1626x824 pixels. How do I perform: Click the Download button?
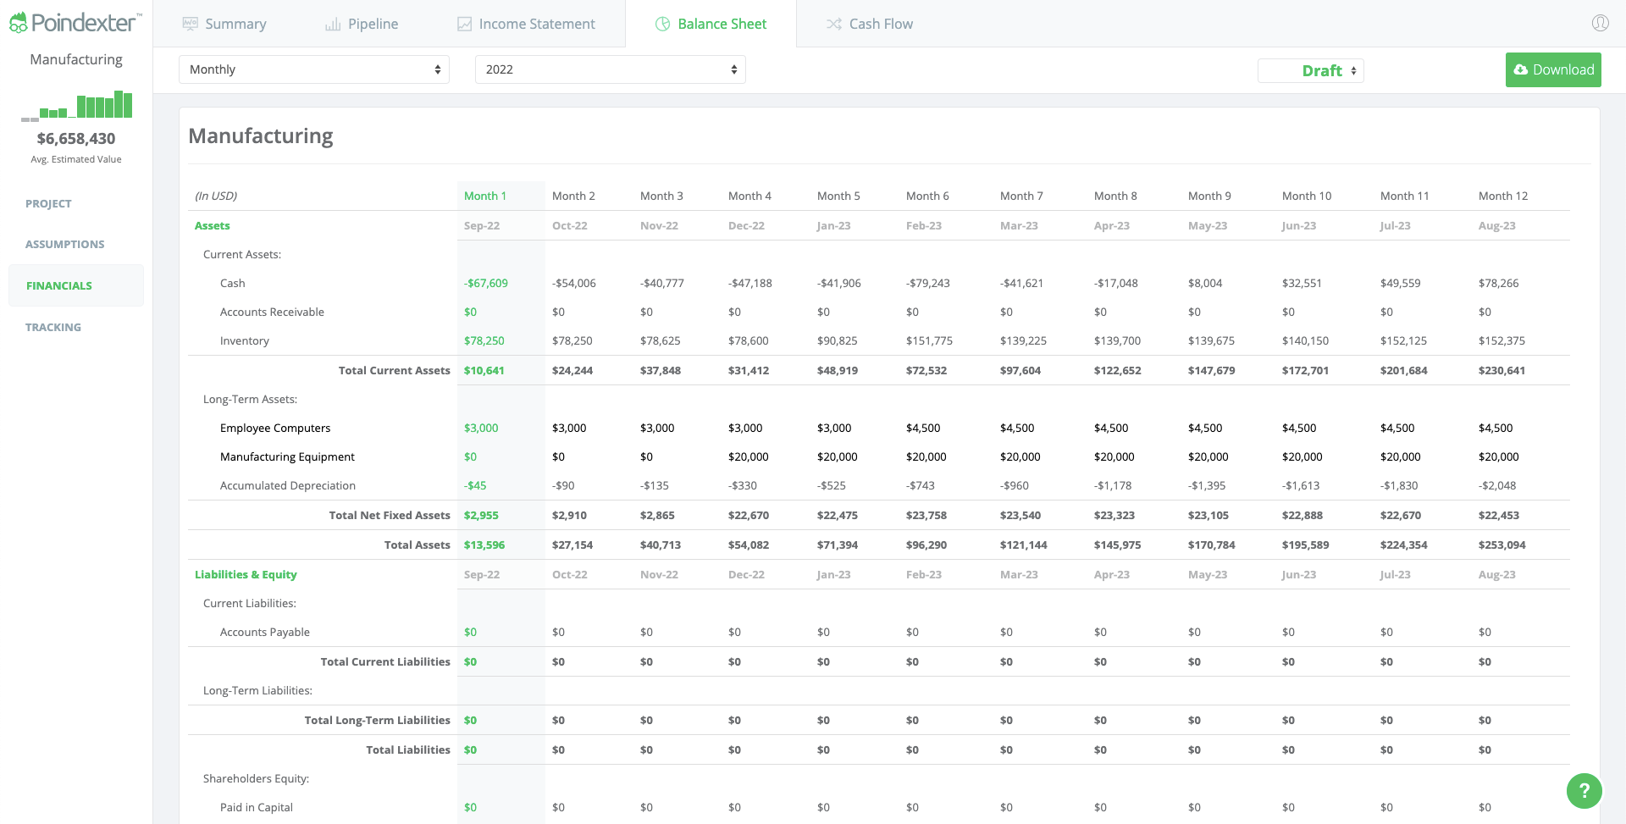pos(1553,69)
